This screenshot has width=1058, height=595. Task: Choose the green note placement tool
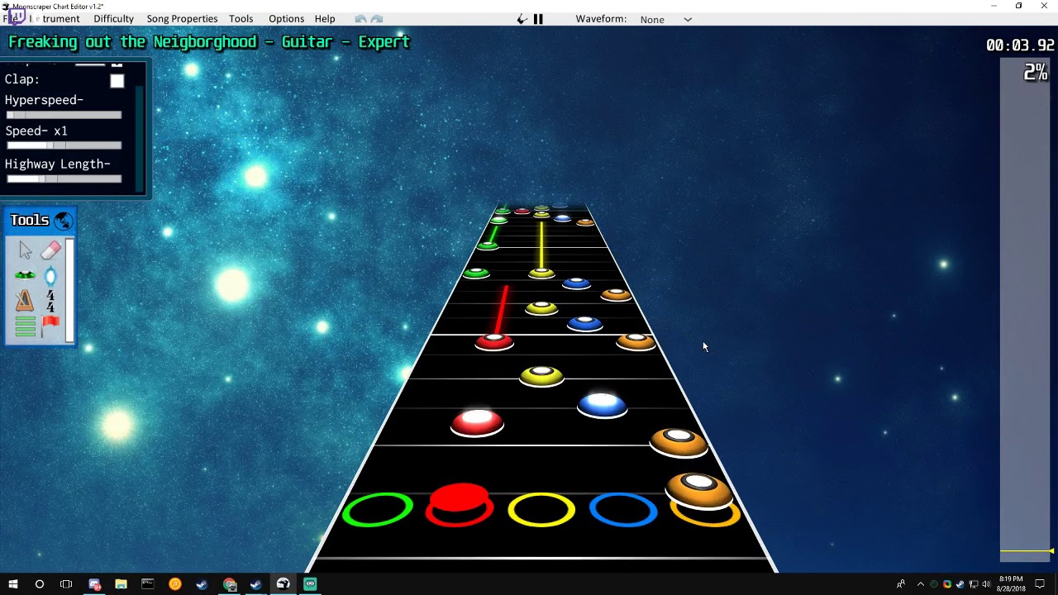pyautogui.click(x=25, y=276)
